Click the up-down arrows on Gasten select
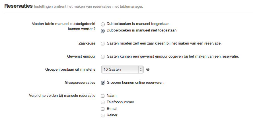This screenshot has width=253, height=124. (x=141, y=70)
